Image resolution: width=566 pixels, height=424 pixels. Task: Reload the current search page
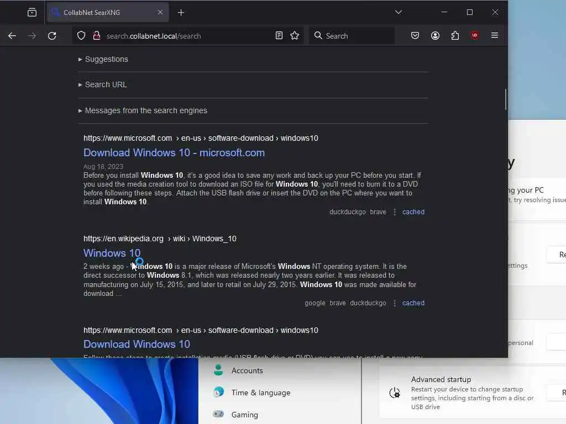(52, 36)
